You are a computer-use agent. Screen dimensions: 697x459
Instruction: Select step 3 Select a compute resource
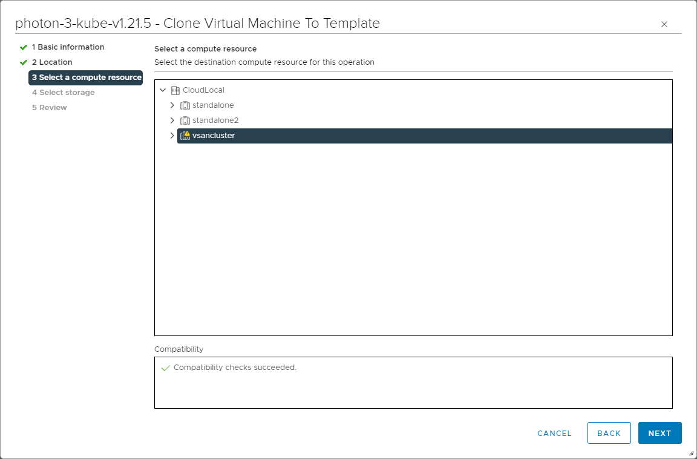point(86,78)
